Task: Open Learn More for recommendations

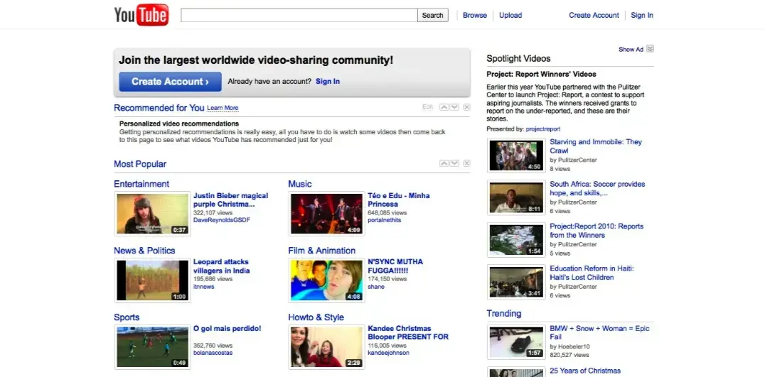Action: tap(223, 108)
